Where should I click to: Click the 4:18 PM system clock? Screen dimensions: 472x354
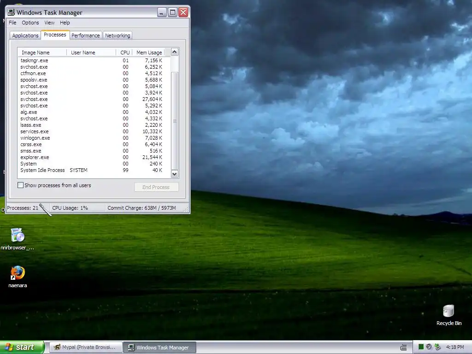[x=455, y=347]
